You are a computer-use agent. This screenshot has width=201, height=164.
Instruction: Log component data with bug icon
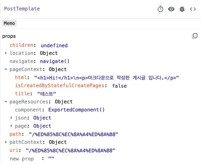[182, 9]
